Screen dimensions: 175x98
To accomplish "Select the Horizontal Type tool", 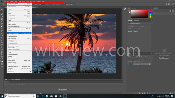I will (2, 45).
